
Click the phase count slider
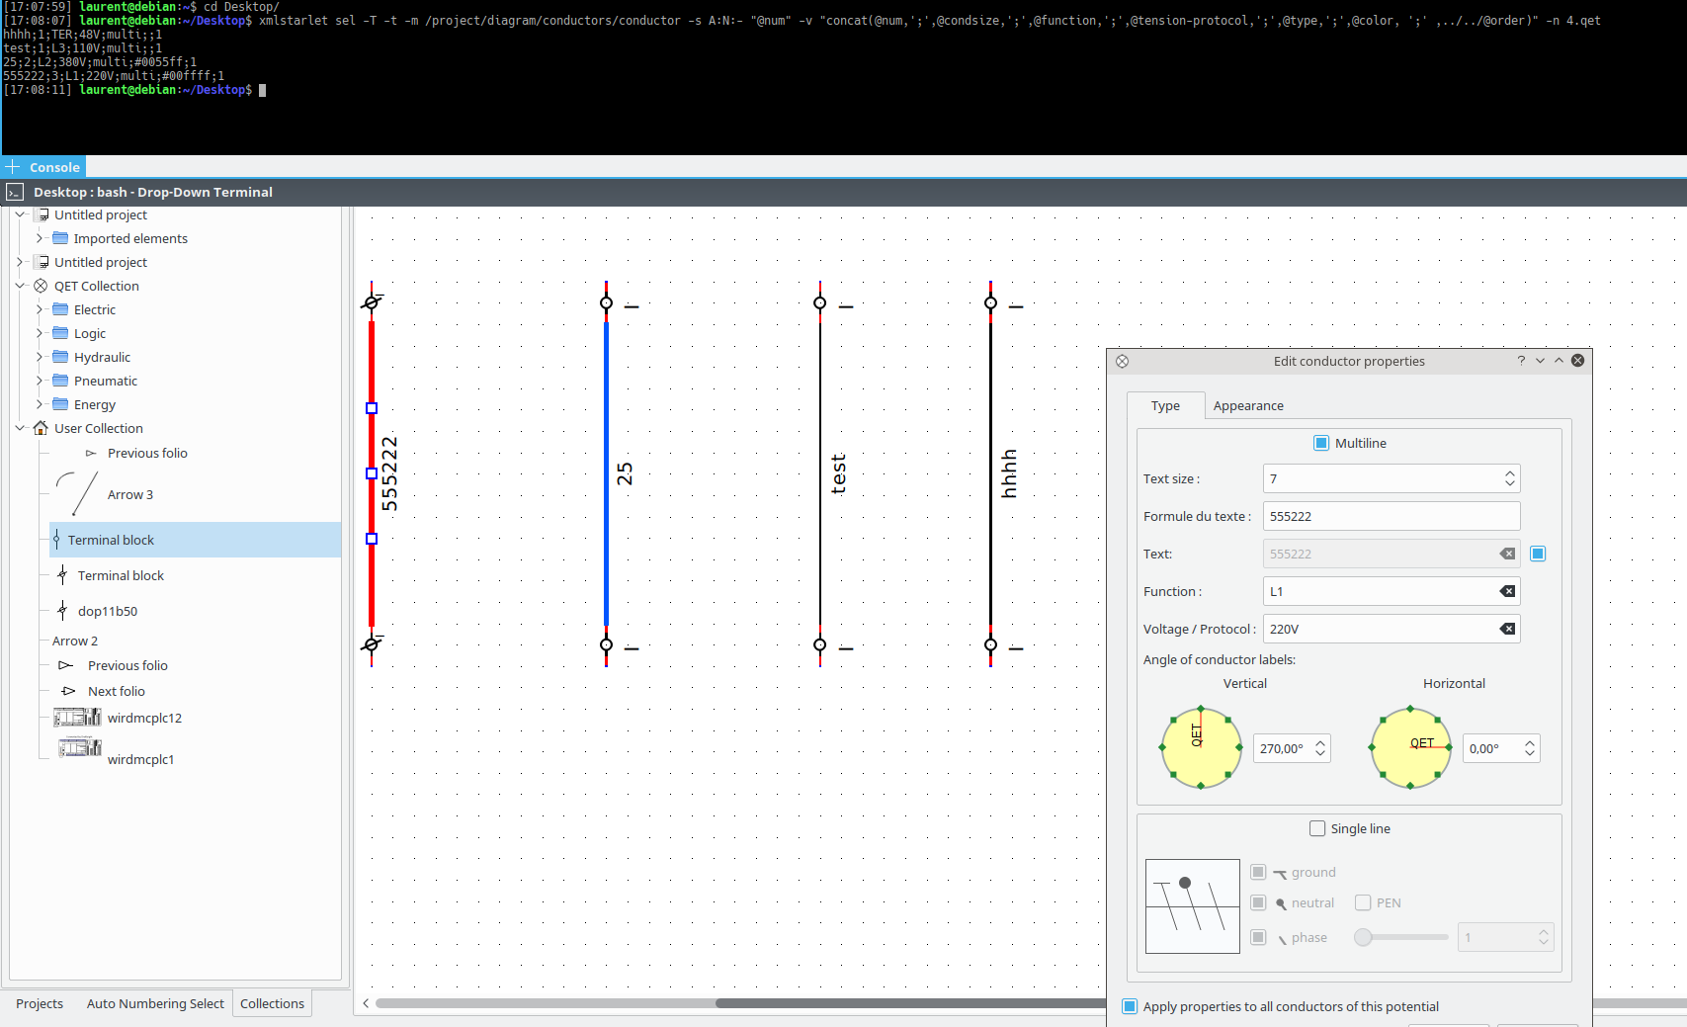coord(1401,937)
